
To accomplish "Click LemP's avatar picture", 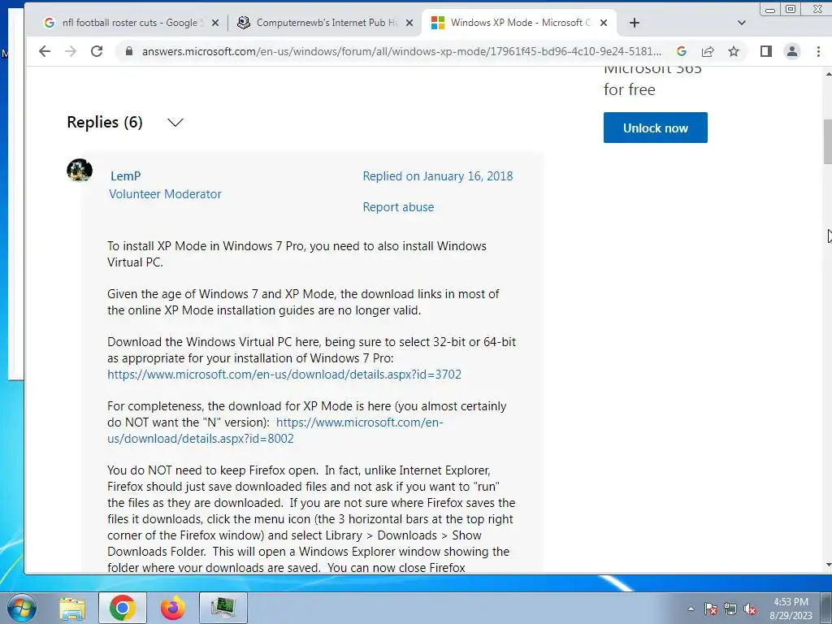I will (x=80, y=171).
